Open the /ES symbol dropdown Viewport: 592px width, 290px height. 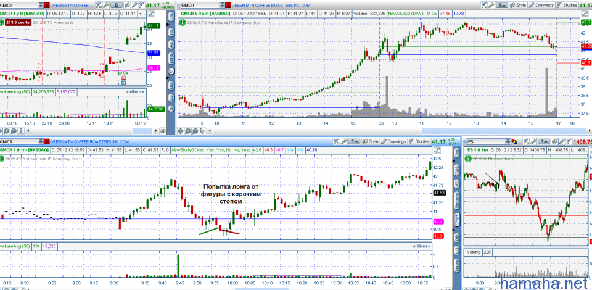point(508,141)
